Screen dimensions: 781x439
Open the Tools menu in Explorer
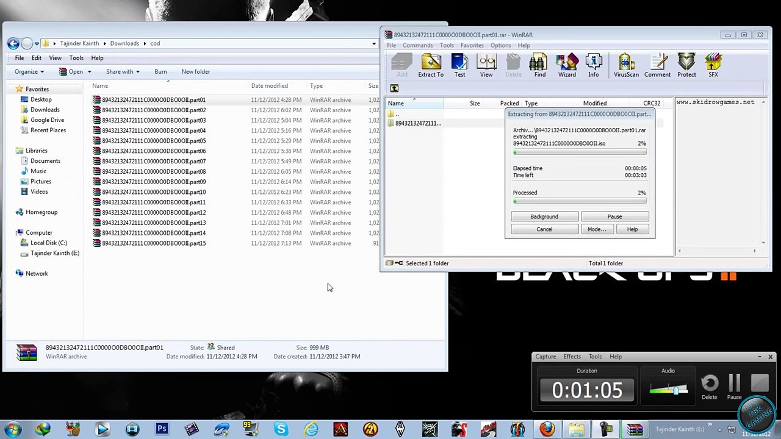point(76,58)
